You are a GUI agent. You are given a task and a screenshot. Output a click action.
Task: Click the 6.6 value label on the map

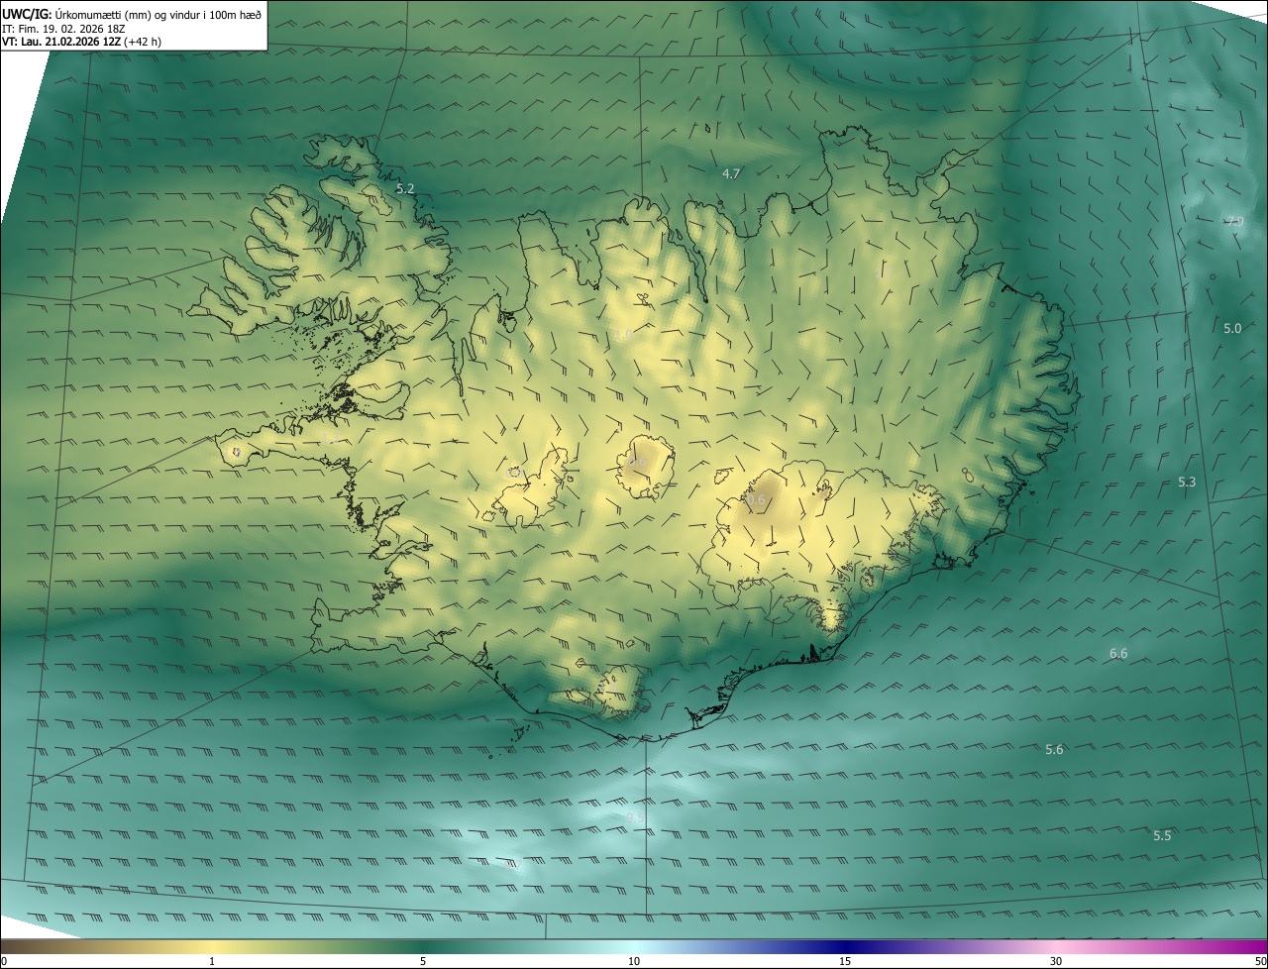pyautogui.click(x=1118, y=654)
